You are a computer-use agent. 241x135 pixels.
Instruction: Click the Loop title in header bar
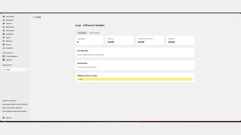pos(38,17)
